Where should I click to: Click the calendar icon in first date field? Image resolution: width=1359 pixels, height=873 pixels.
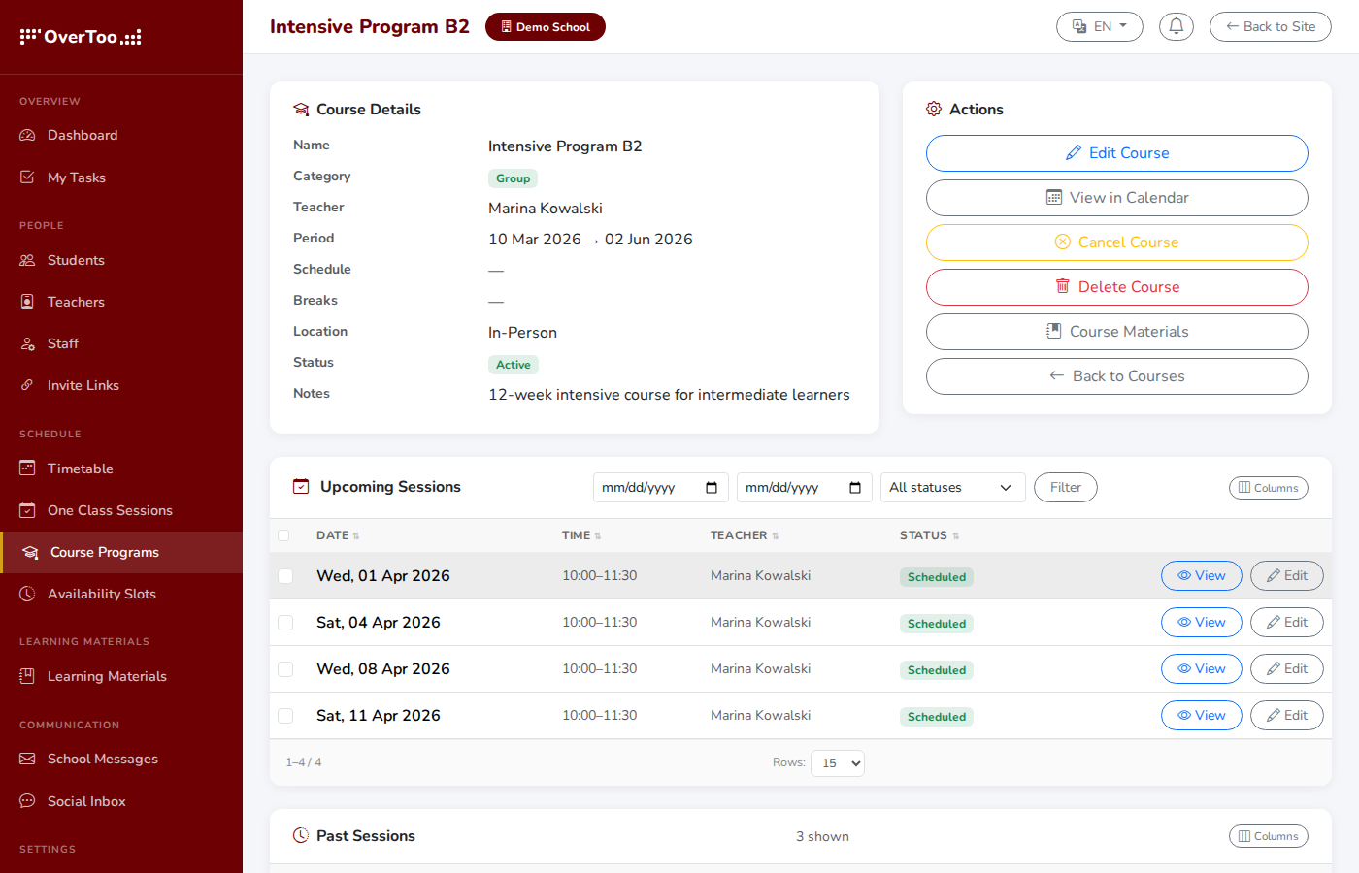pos(711,488)
